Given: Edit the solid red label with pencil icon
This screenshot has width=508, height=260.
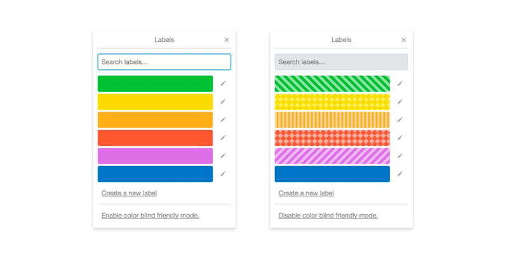Looking at the screenshot, I should [x=223, y=138].
